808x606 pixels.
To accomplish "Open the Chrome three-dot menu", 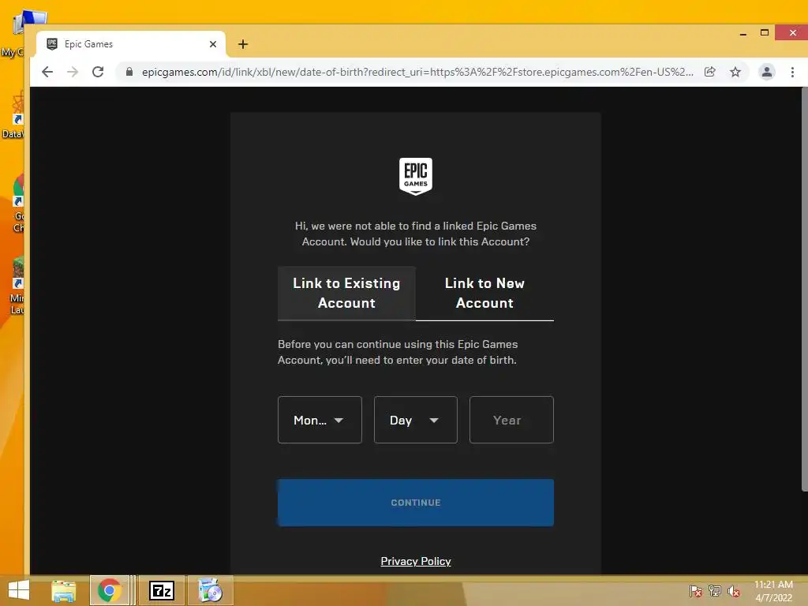I will [x=792, y=72].
